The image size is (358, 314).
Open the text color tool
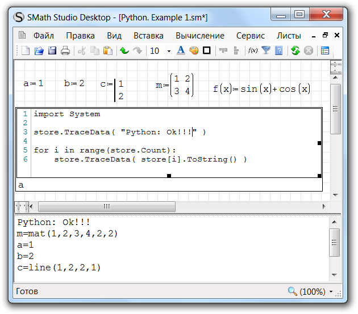(181, 51)
